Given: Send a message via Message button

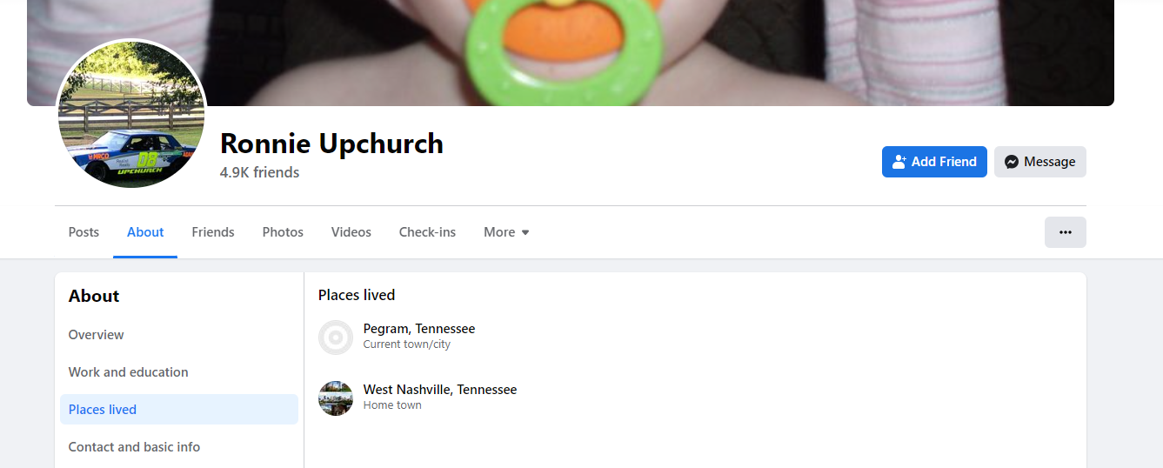Looking at the screenshot, I should [1040, 162].
